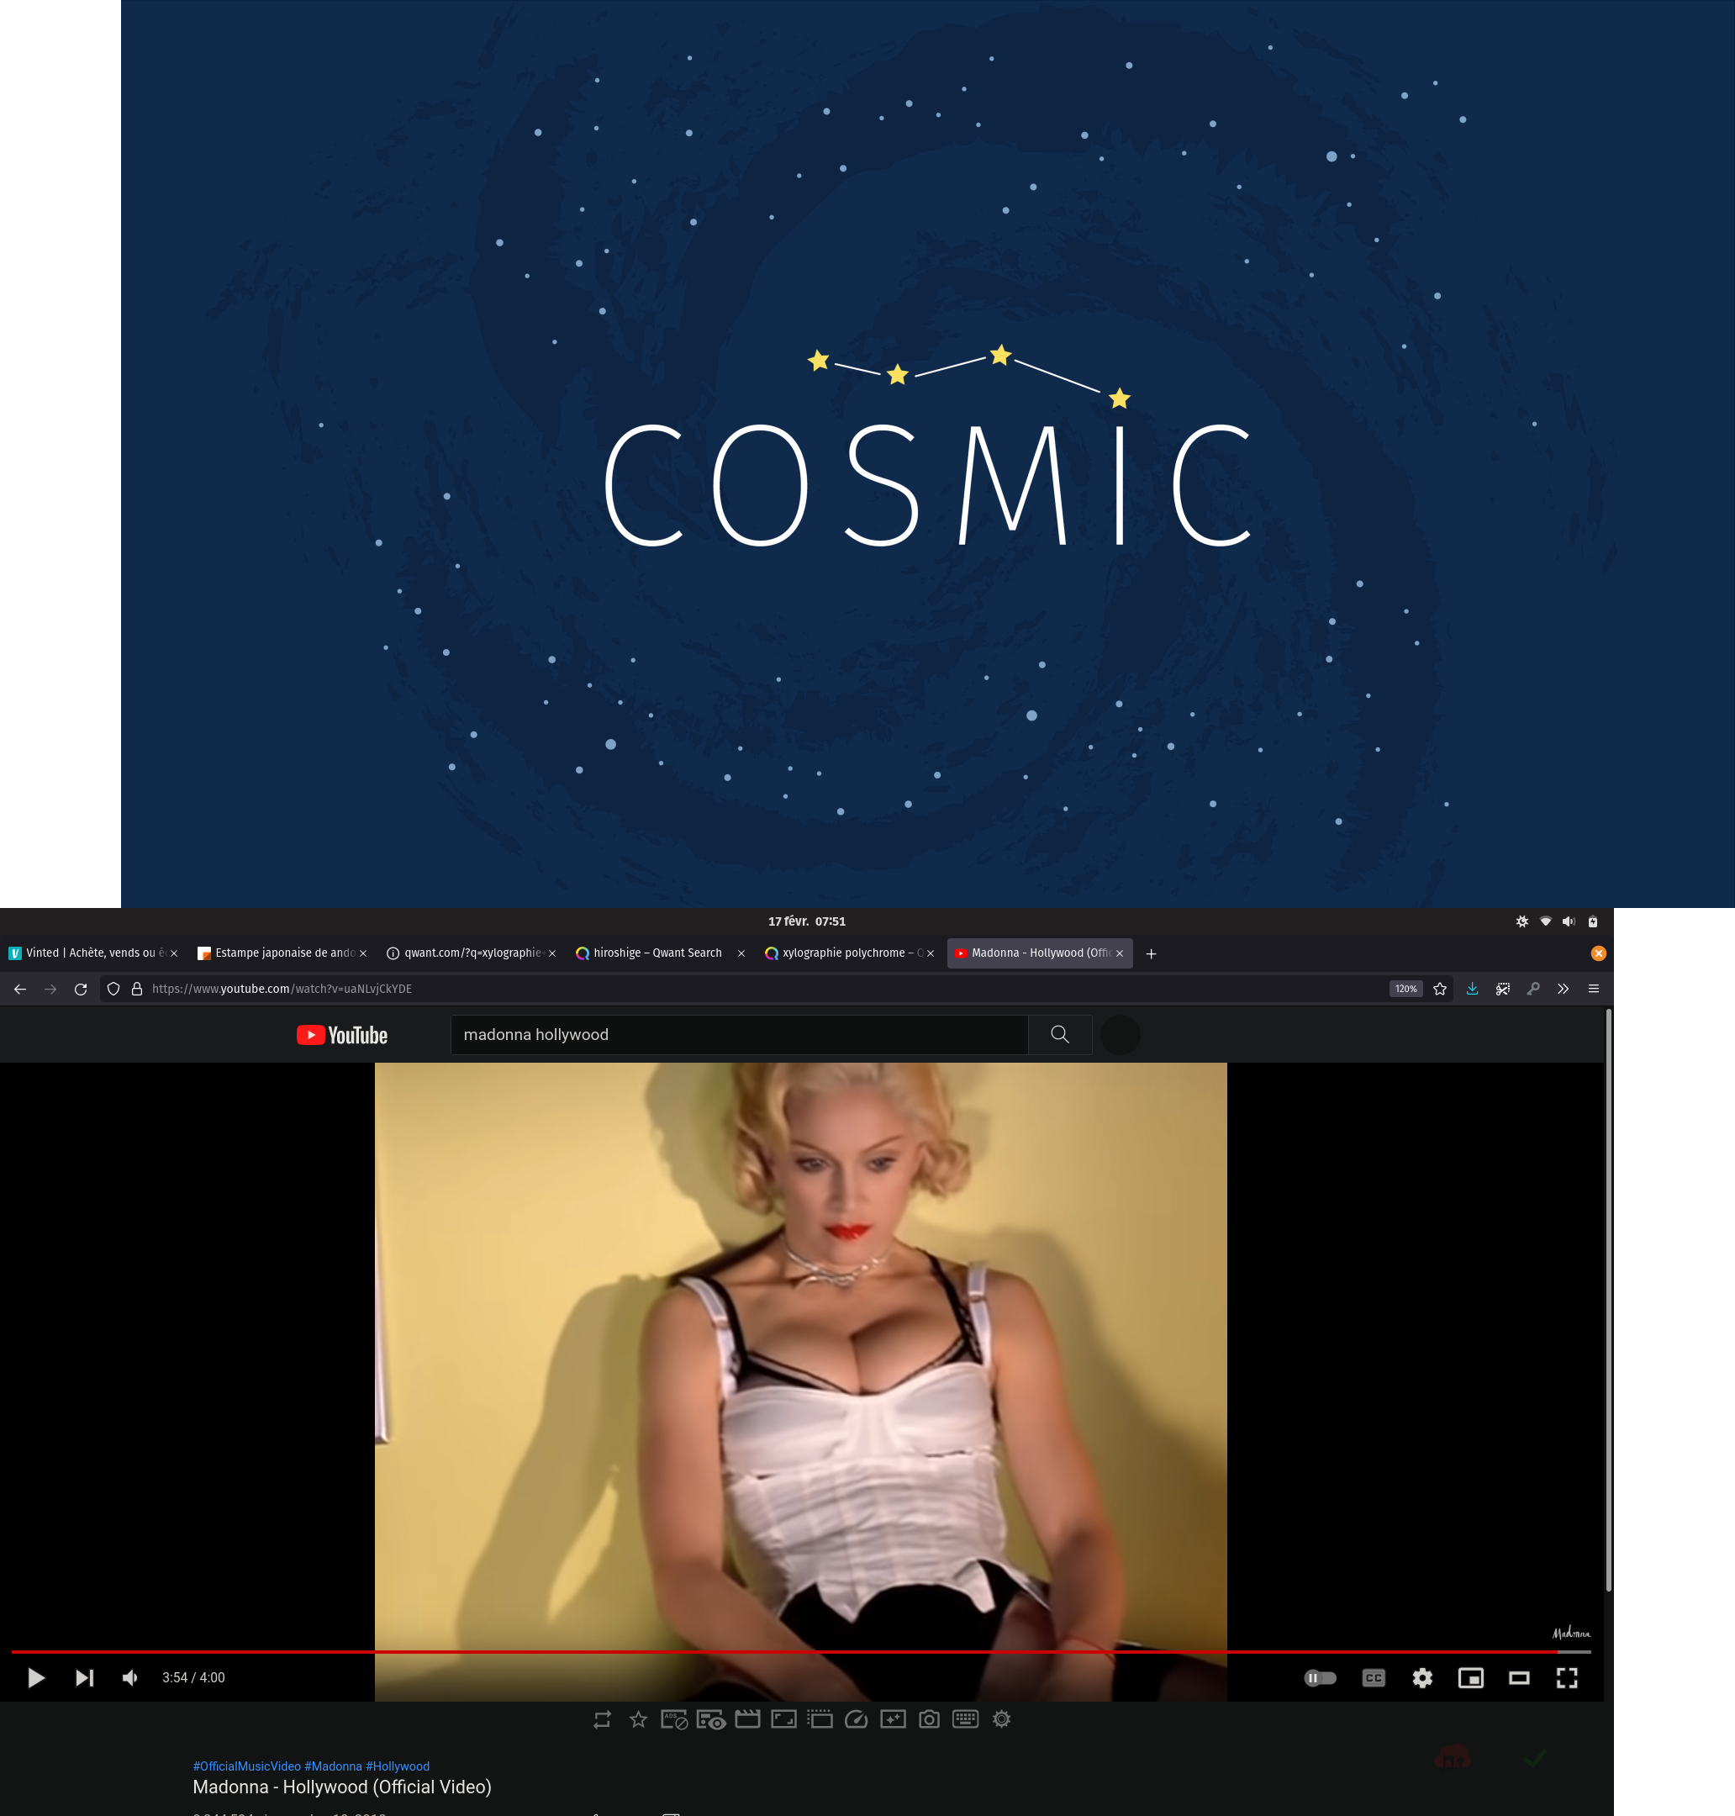Toggle closed captions with the CC button
The height and width of the screenshot is (1816, 1735).
tap(1374, 1677)
